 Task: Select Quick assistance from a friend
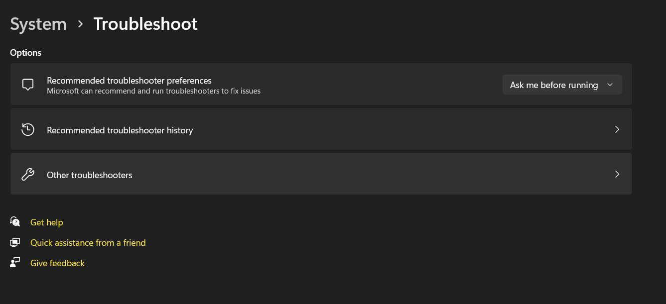(x=88, y=242)
